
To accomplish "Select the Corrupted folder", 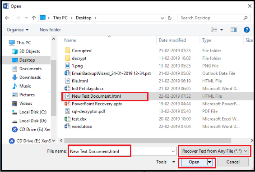I will [x=82, y=50].
